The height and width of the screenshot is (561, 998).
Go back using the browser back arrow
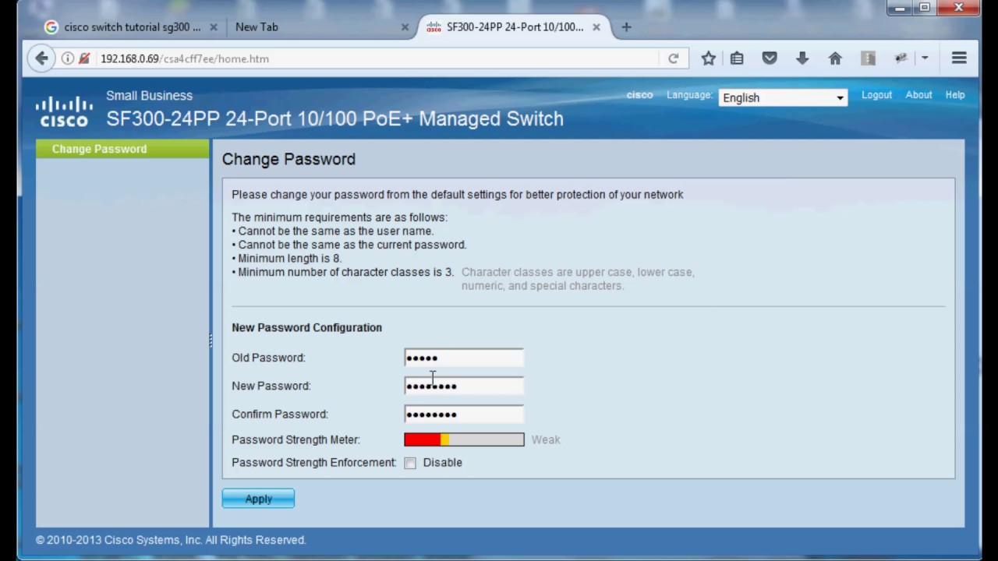point(41,58)
